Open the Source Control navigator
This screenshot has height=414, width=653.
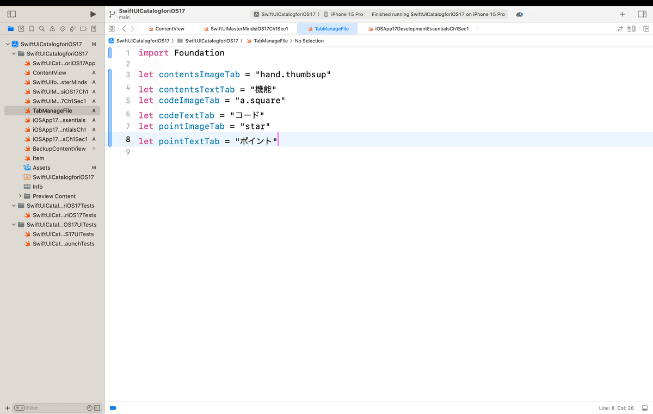[21, 28]
